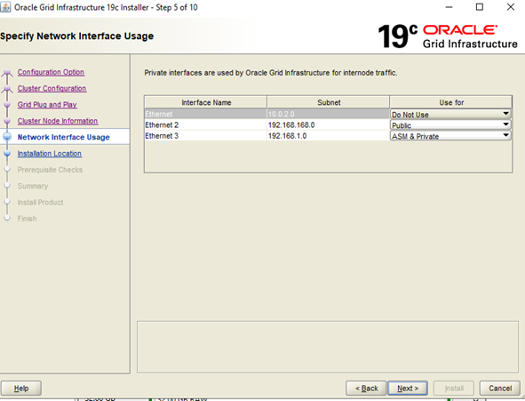The image size is (525, 401).
Task: Click the Subnet column header
Action: click(329, 102)
